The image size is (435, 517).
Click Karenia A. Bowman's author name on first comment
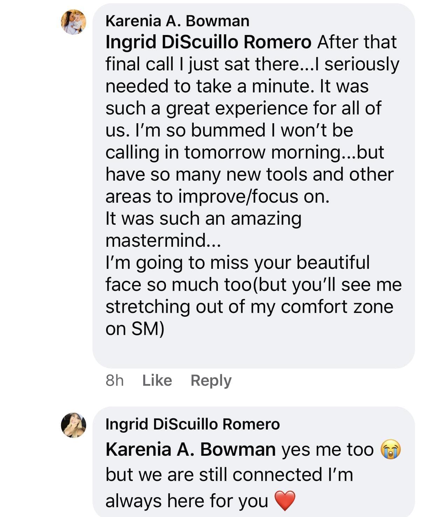pos(177,21)
